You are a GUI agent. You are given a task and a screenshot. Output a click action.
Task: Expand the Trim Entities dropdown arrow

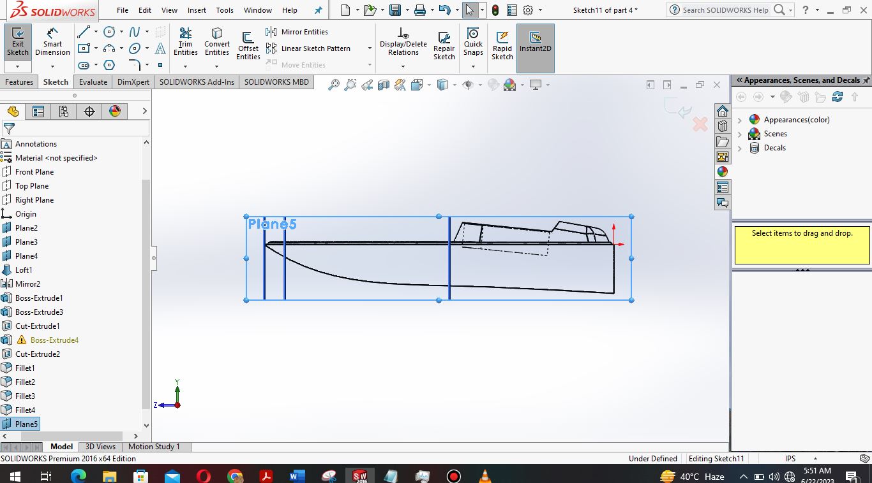pyautogui.click(x=185, y=66)
